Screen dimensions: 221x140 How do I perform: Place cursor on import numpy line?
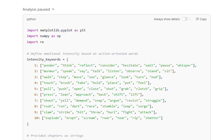pyautogui.click(x=44, y=36)
